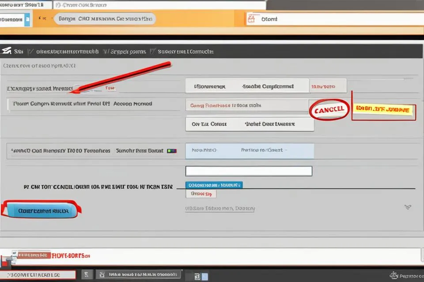Click the yellow highlighted button beside CANCEL
The width and height of the screenshot is (424, 282).
[383, 110]
